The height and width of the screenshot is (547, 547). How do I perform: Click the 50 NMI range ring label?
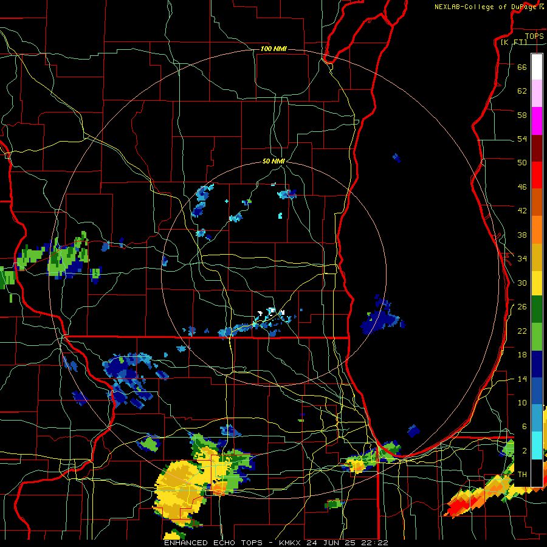(x=273, y=161)
